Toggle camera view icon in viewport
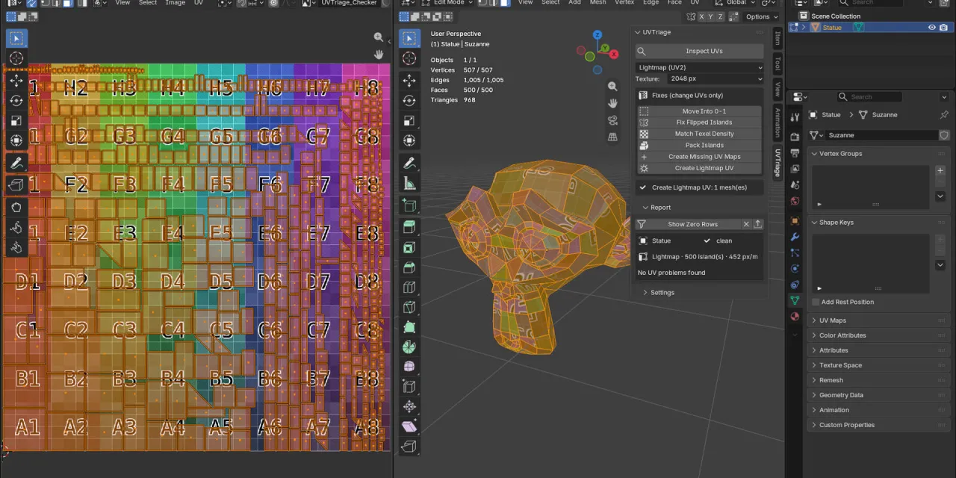956x478 pixels. 612,120
